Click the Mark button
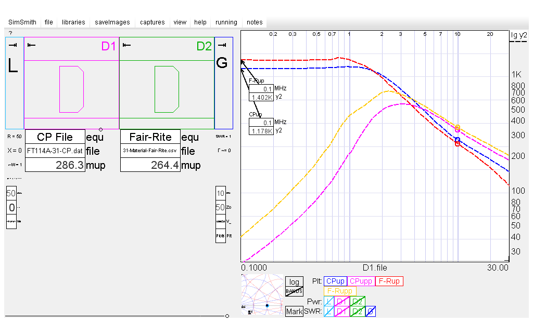The height and width of the screenshot is (322, 533). click(294, 311)
